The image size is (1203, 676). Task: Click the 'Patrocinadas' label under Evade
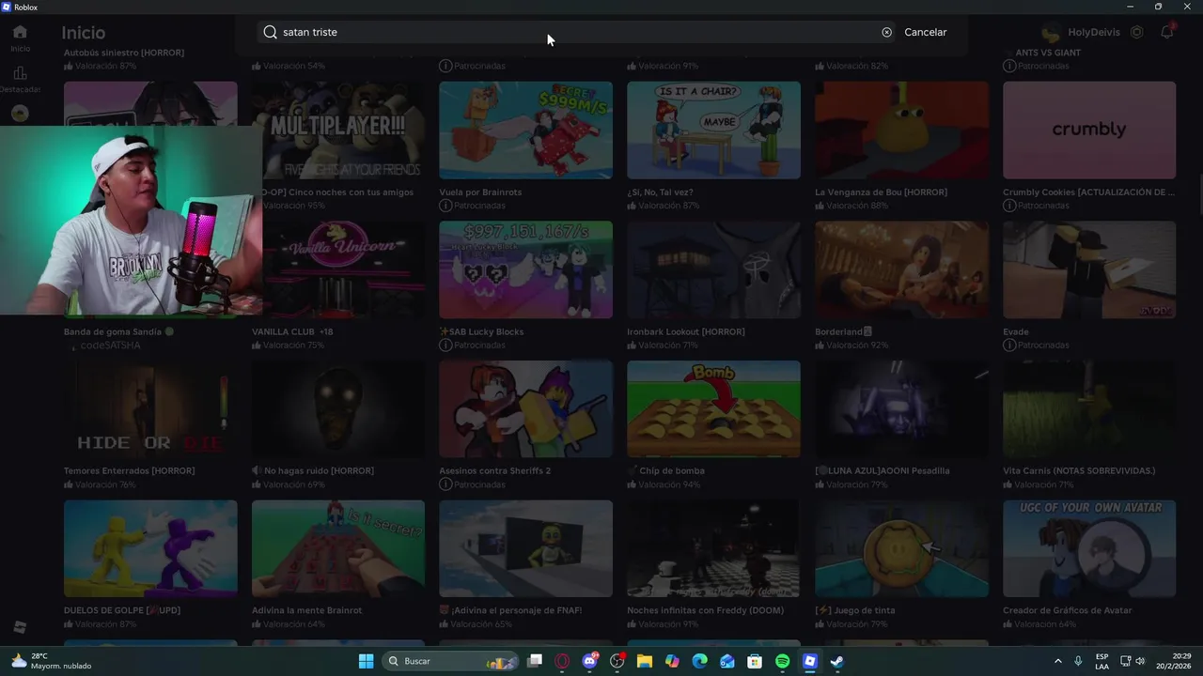(x=1043, y=346)
